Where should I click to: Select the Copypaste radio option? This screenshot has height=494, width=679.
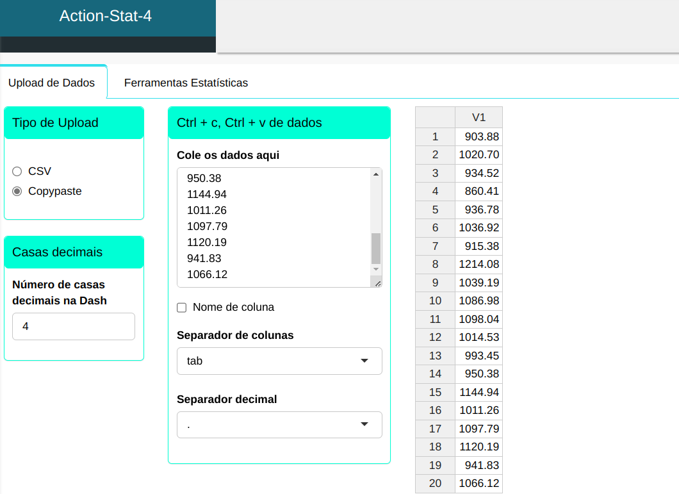pos(17,191)
